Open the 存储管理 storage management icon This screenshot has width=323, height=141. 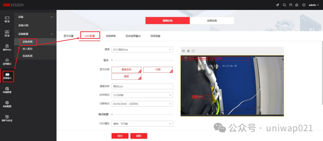[x=7, y=90]
